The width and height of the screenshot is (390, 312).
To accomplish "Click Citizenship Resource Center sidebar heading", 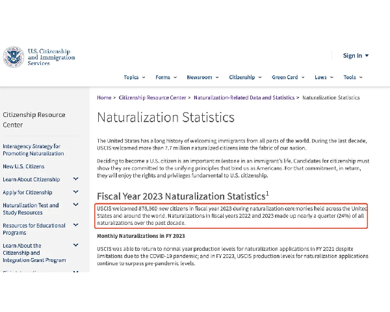I will (34, 120).
